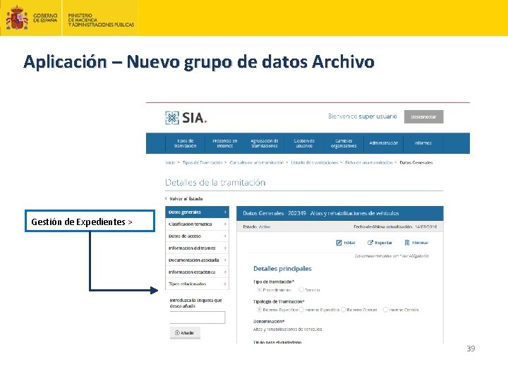Viewport: 508px width, 381px height.
Task: Select Información del trámite in side menu
Action: point(197,248)
